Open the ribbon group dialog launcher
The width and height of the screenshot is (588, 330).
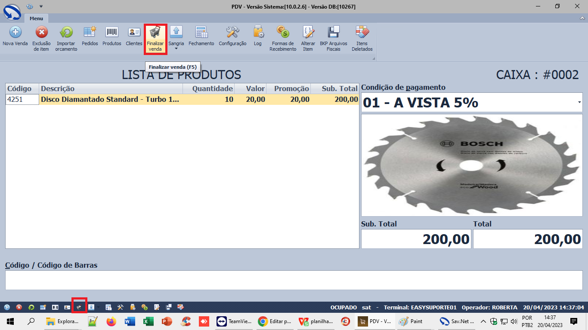pos(374,58)
